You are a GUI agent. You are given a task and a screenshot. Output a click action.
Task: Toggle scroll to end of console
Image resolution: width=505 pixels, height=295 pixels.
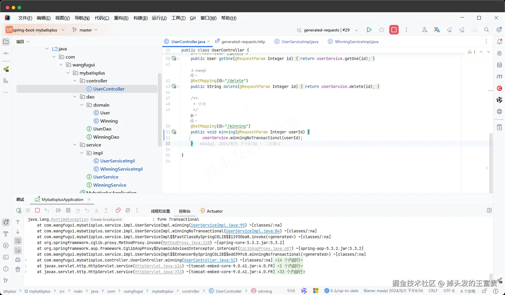pos(18,250)
